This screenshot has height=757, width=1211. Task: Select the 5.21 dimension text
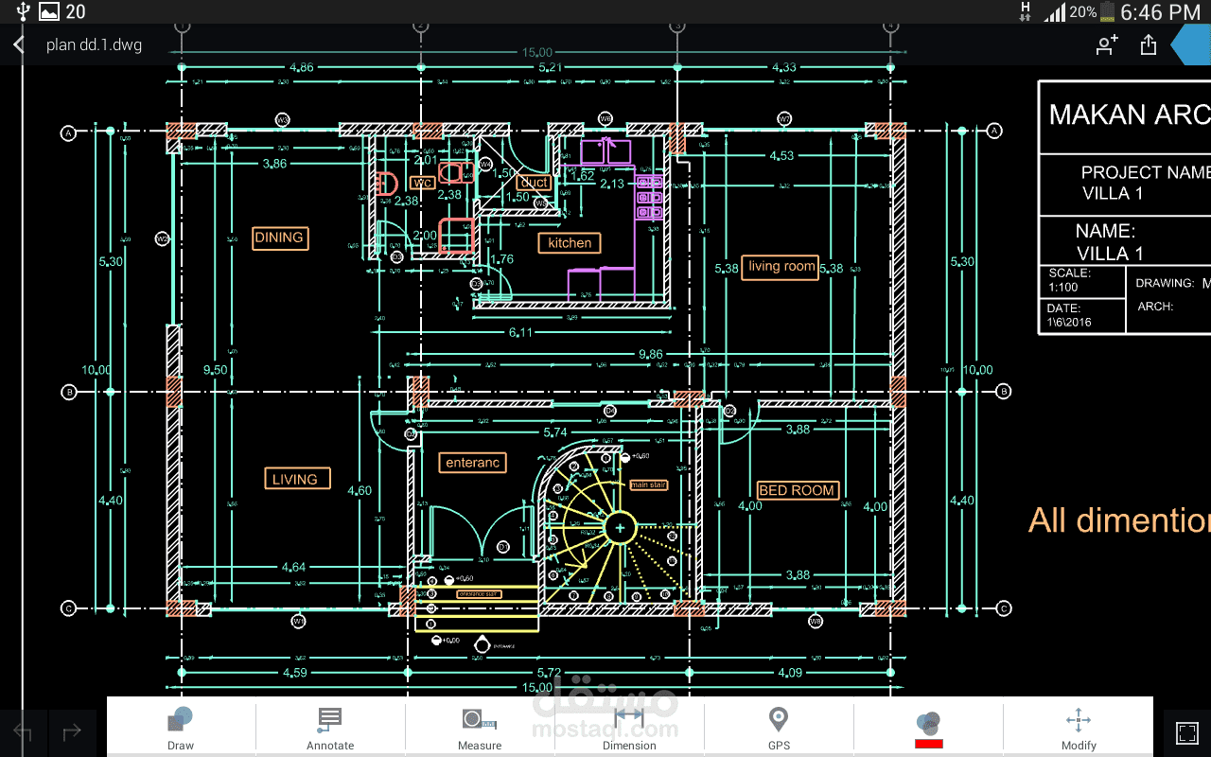pos(551,67)
